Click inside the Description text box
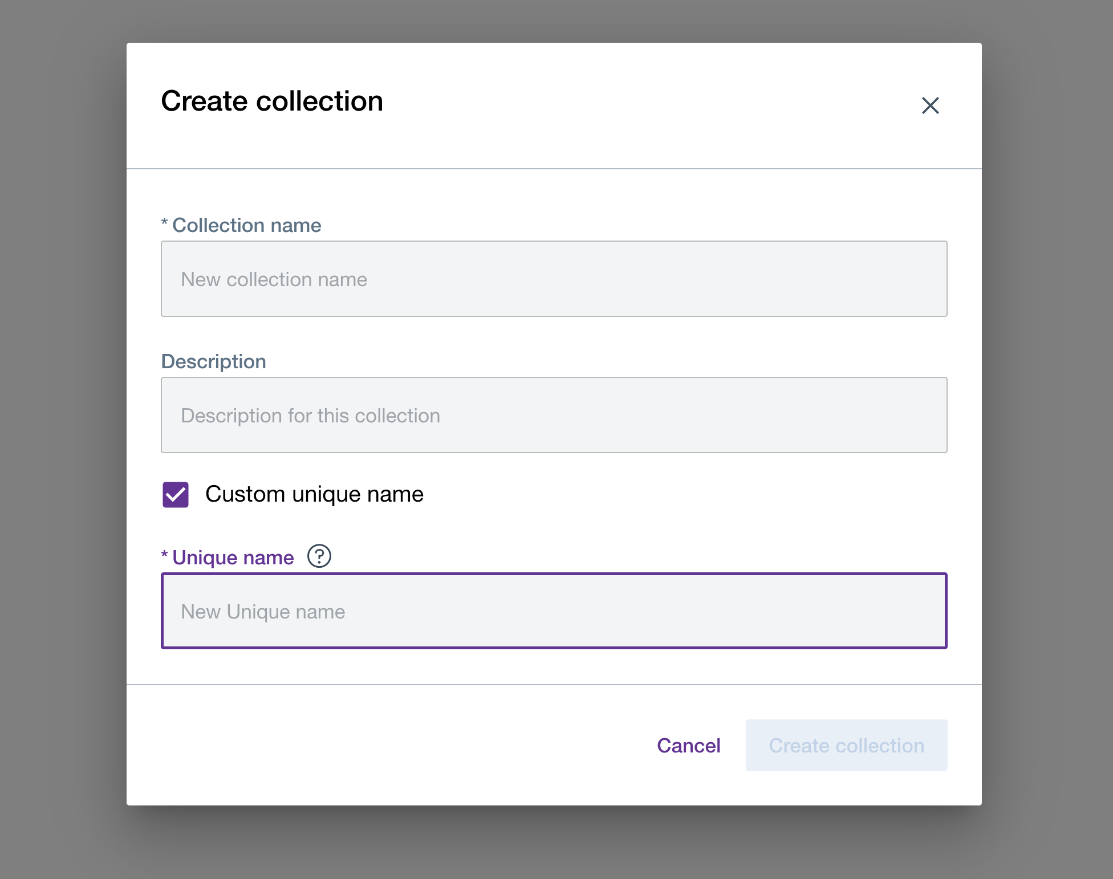Screen dimensions: 1113x879 pos(553,415)
